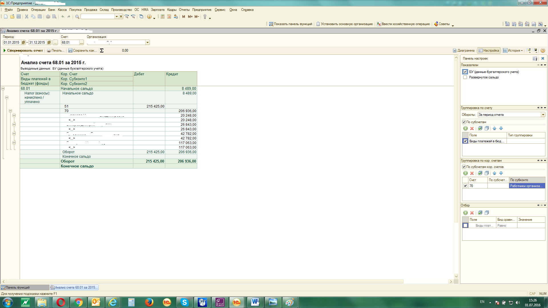
Task: Collapse the 68.01 account tree row
Action: point(3,89)
